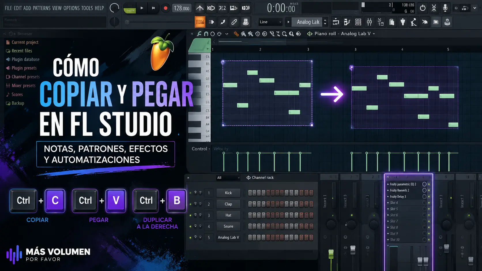Click the target circle icon in piano roll
This screenshot has height=271, width=482.
point(265,34)
